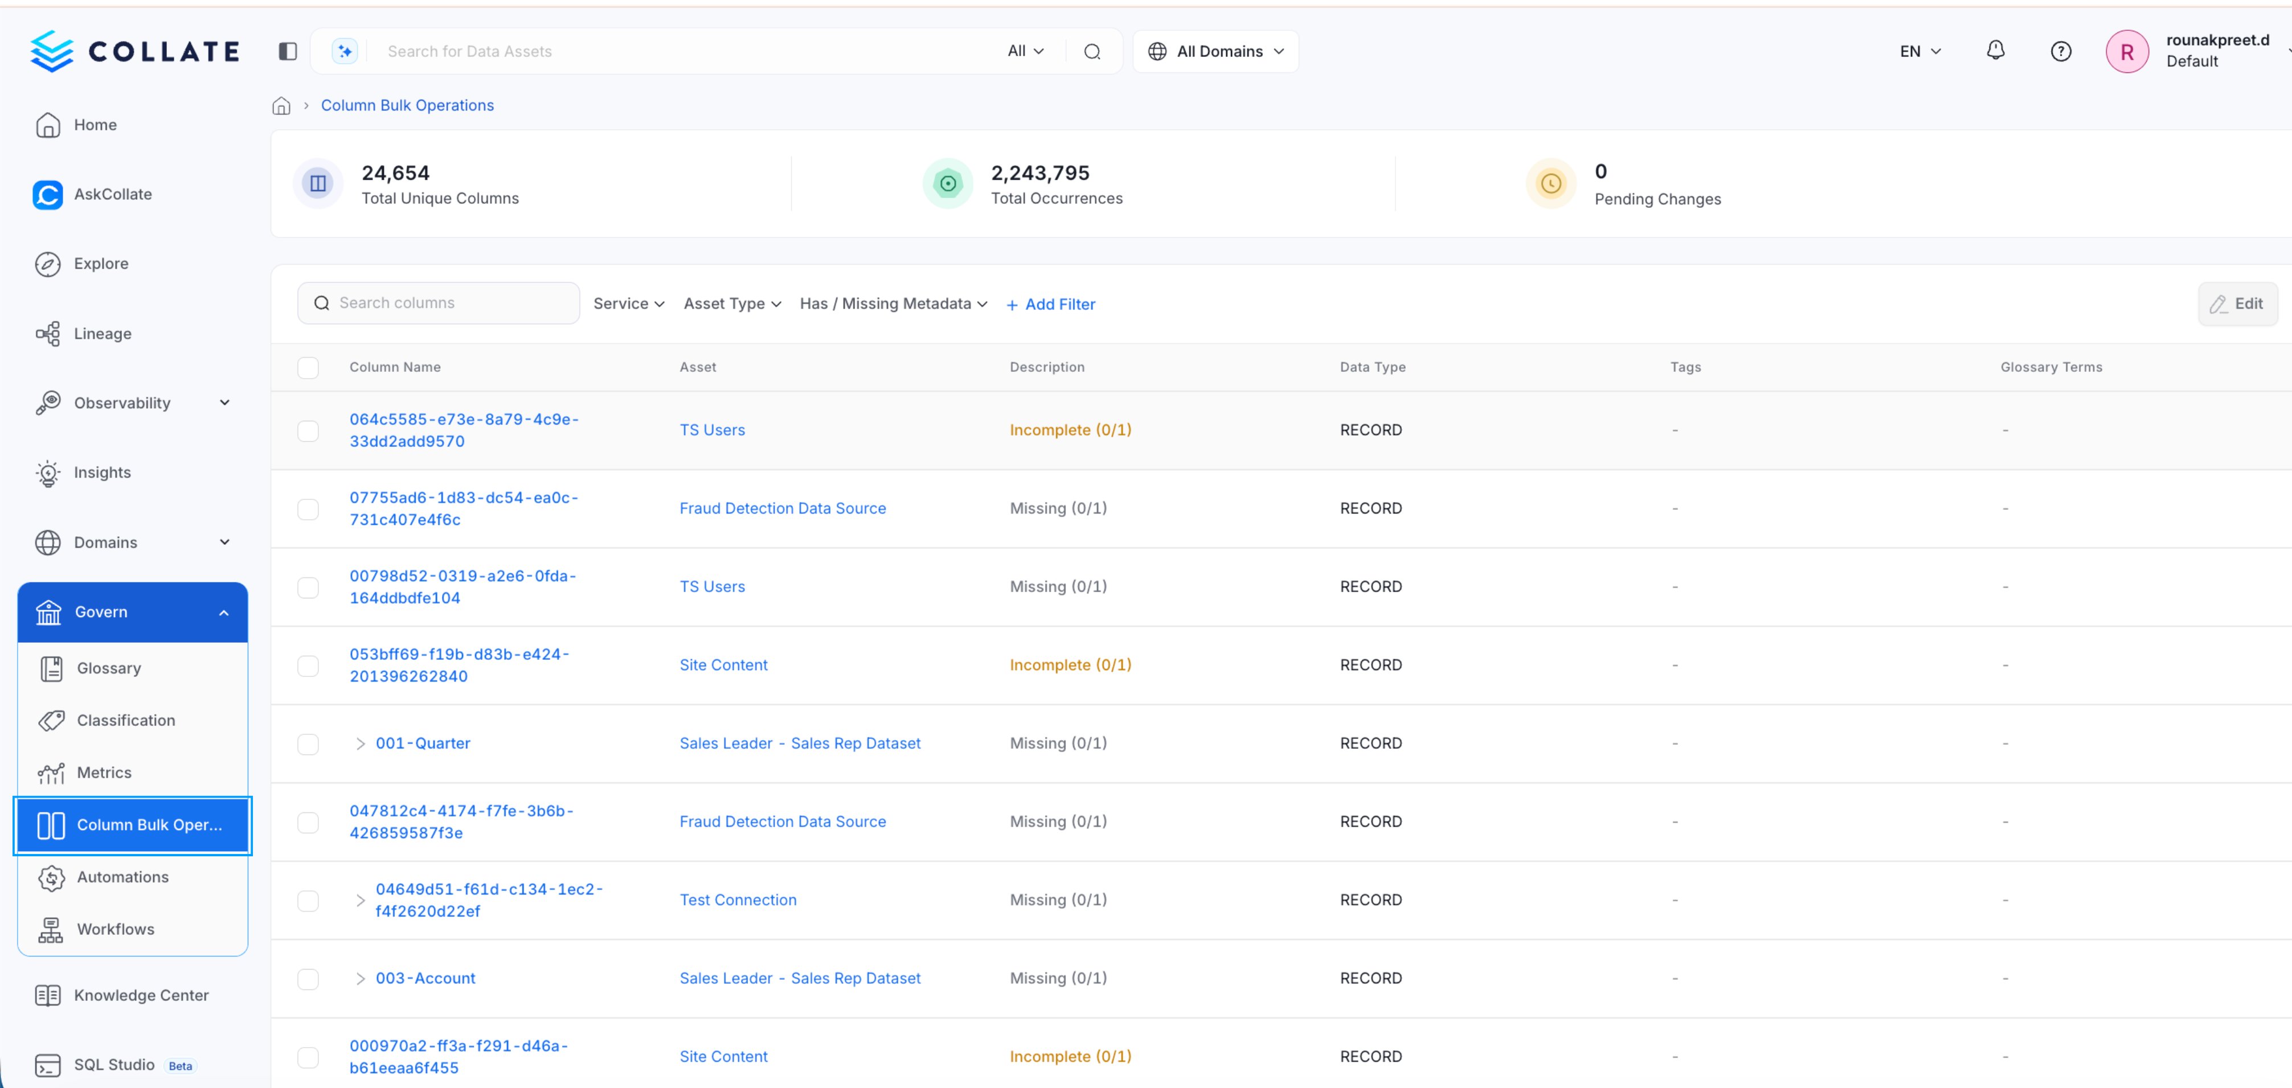Click the Glossary book icon
The width and height of the screenshot is (2292, 1088).
[x=52, y=668]
